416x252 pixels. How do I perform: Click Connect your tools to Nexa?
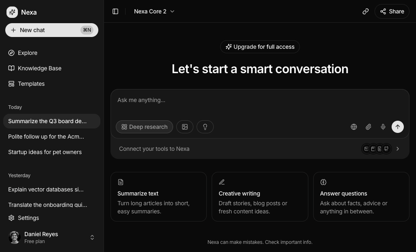click(x=260, y=149)
